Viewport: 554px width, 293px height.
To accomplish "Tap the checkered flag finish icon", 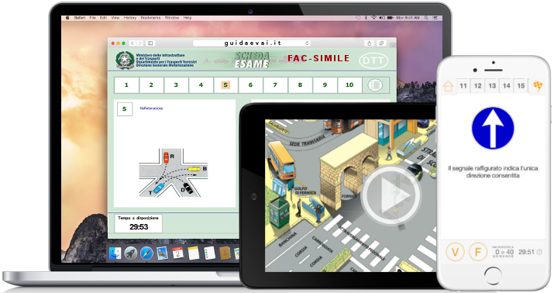I will point(538,85).
